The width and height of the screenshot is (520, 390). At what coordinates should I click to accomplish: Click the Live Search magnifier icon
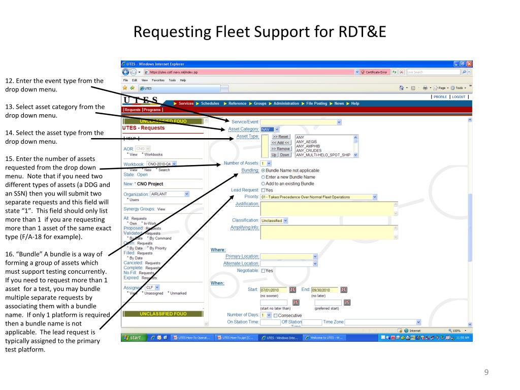[464, 72]
